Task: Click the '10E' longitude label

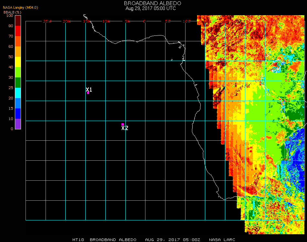Action: (x=186, y=21)
